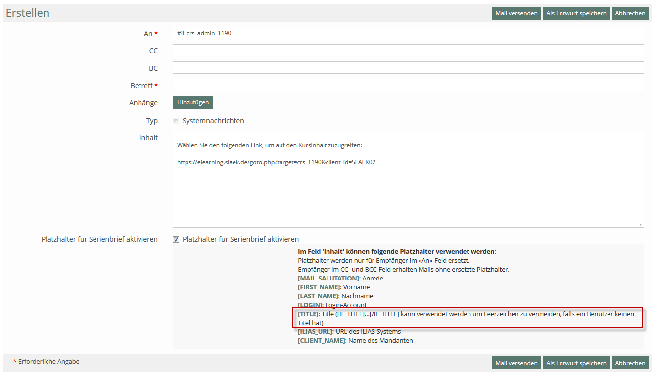Insert the [MAIL_SALUTATION] placeholder

(x=328, y=279)
